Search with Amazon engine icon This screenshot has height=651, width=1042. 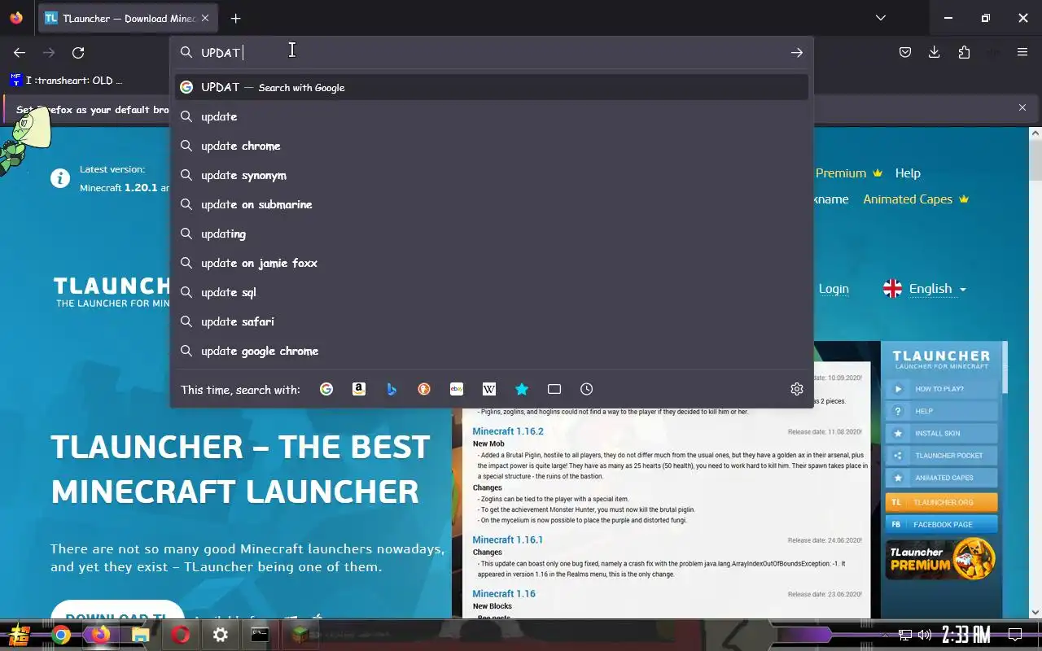click(359, 389)
